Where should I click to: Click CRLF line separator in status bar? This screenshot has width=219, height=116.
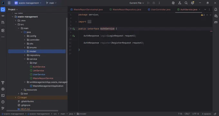pos(187,114)
